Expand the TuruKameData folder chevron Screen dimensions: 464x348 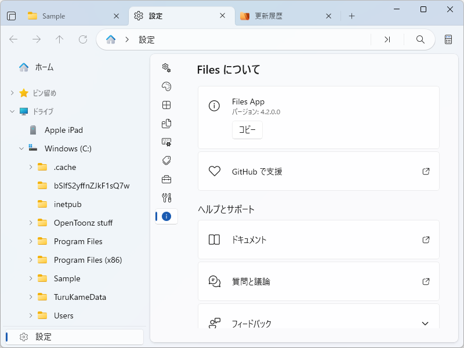click(x=31, y=297)
